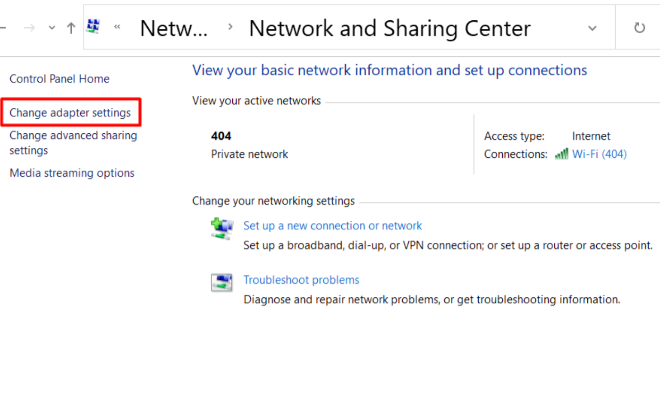The image size is (660, 396).
Task: Click the new connection setup icon
Action: (x=221, y=229)
